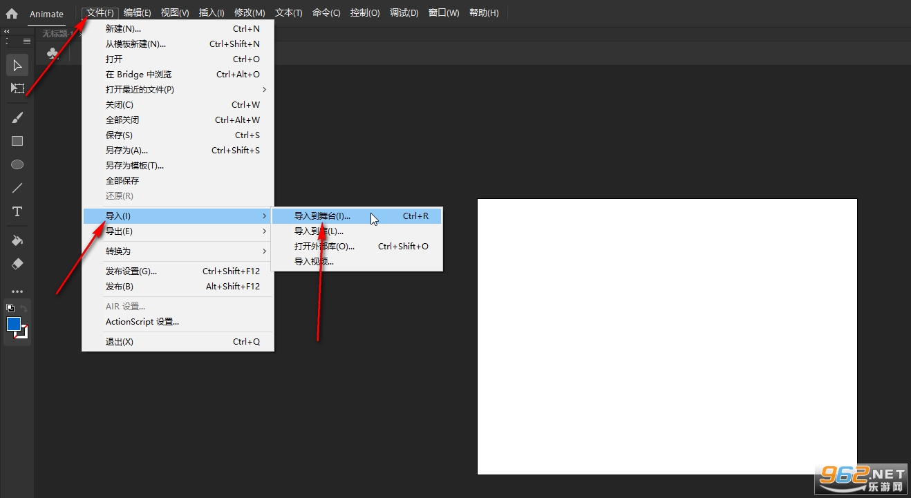Image resolution: width=911 pixels, height=498 pixels.
Task: Open the 文本(T) menu
Action: click(x=288, y=13)
